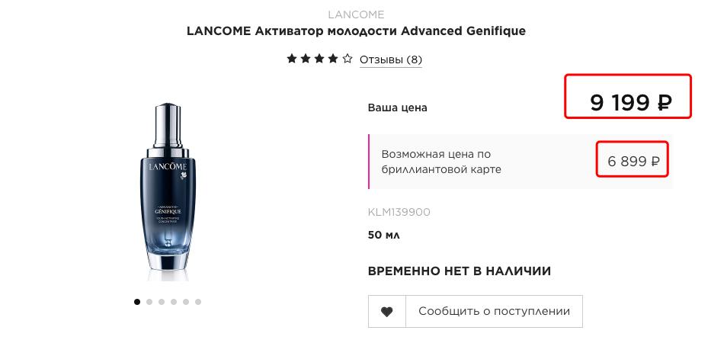
Task: Go to the fifth carousel image dot
Action: pos(186,302)
